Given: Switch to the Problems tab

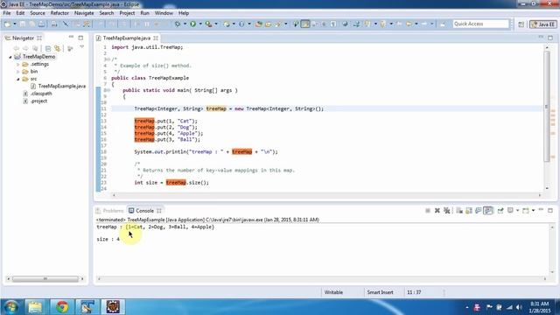Looking at the screenshot, I should click(x=110, y=211).
